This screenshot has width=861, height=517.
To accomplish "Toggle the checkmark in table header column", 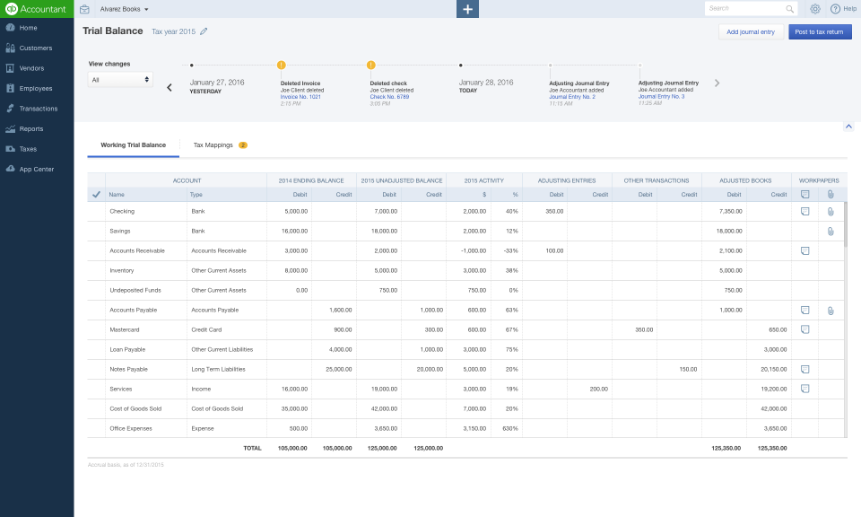I will pos(96,194).
